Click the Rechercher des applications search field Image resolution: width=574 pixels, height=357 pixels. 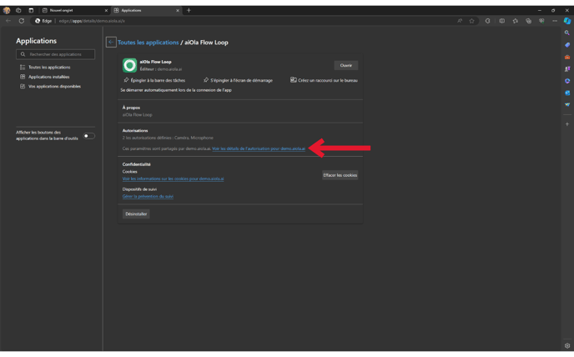click(x=55, y=54)
